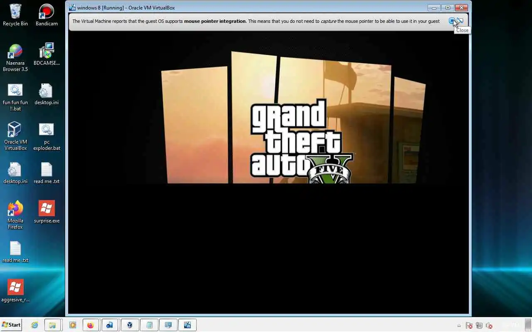Select the aggresive_r... desktop file

(x=15, y=290)
